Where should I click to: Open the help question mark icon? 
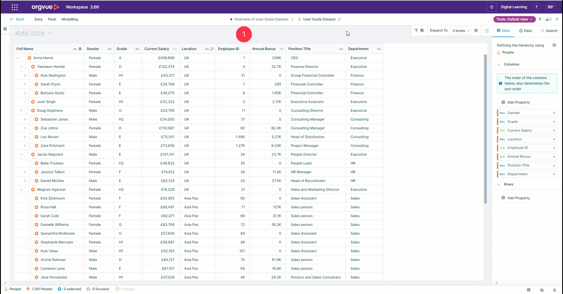(536, 7)
